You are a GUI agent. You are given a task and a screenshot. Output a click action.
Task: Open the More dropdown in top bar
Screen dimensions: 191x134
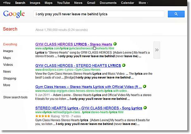click(x=143, y=3)
